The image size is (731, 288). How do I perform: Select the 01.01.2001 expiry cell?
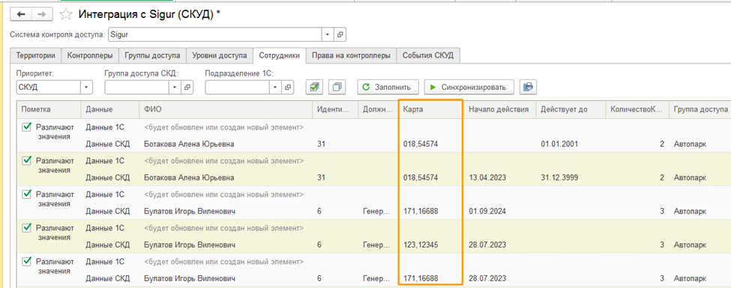559,144
